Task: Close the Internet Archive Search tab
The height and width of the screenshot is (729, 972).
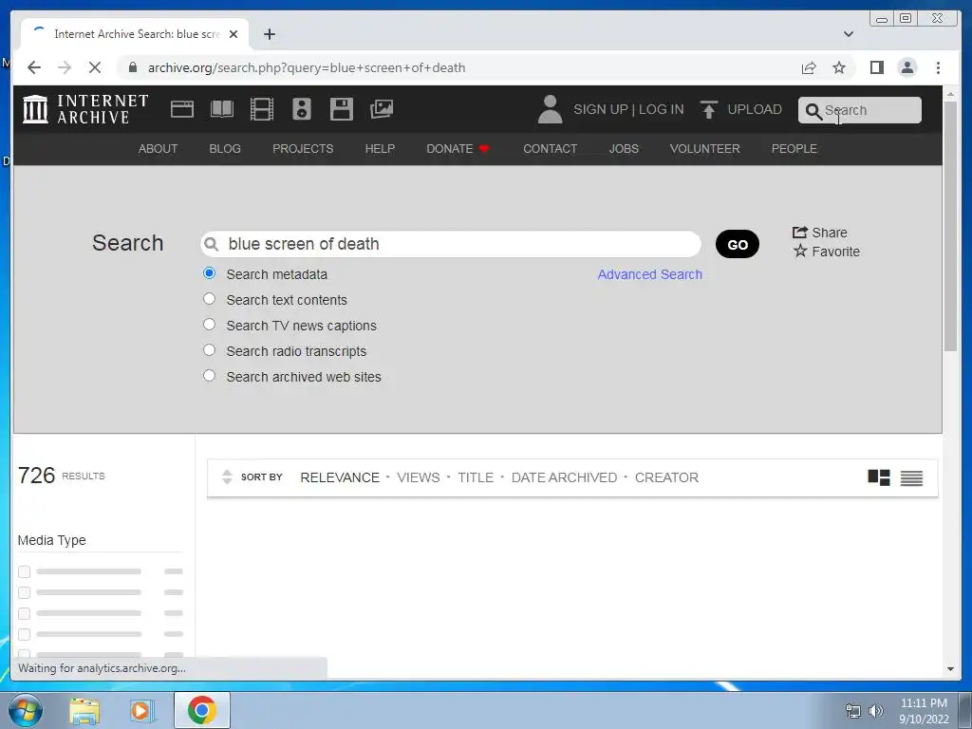Action: tap(234, 34)
